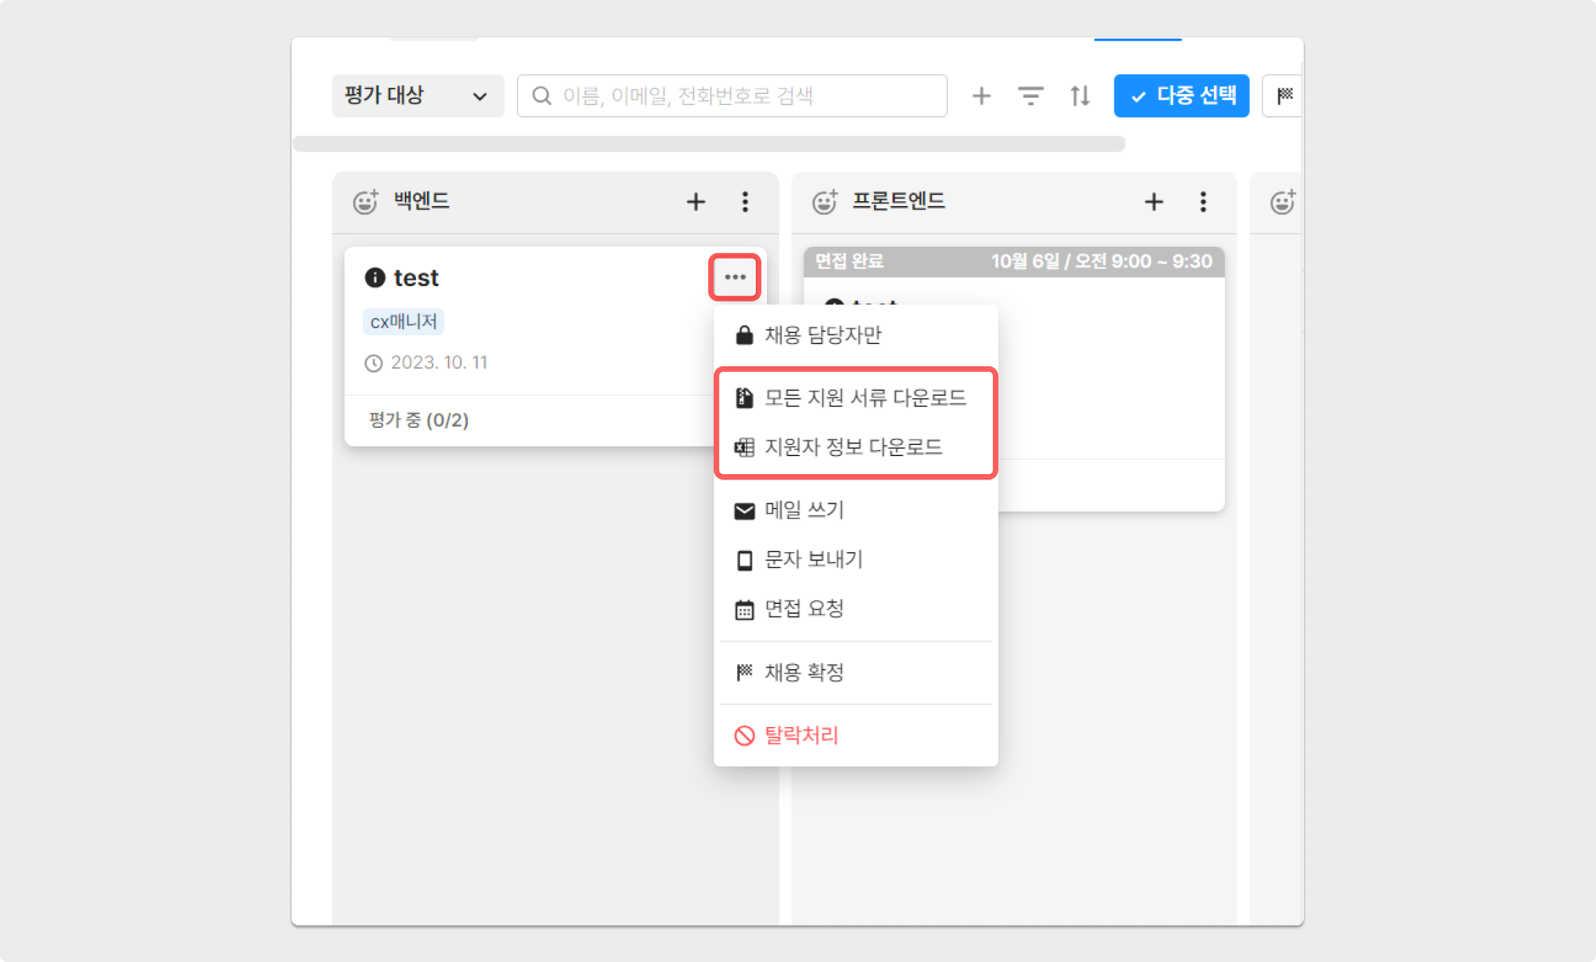Toggle 다중 선택 multi-select mode

click(x=1181, y=95)
